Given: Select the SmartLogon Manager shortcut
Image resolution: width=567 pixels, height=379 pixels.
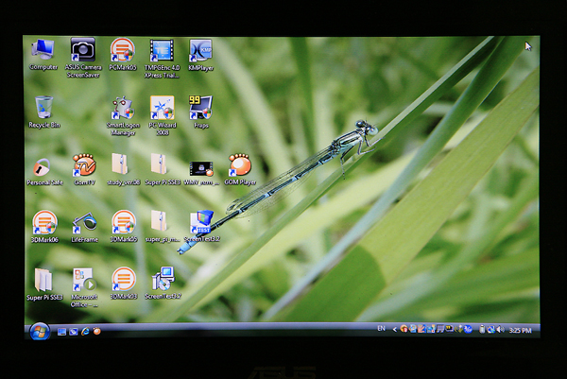Looking at the screenshot, I should (123, 115).
